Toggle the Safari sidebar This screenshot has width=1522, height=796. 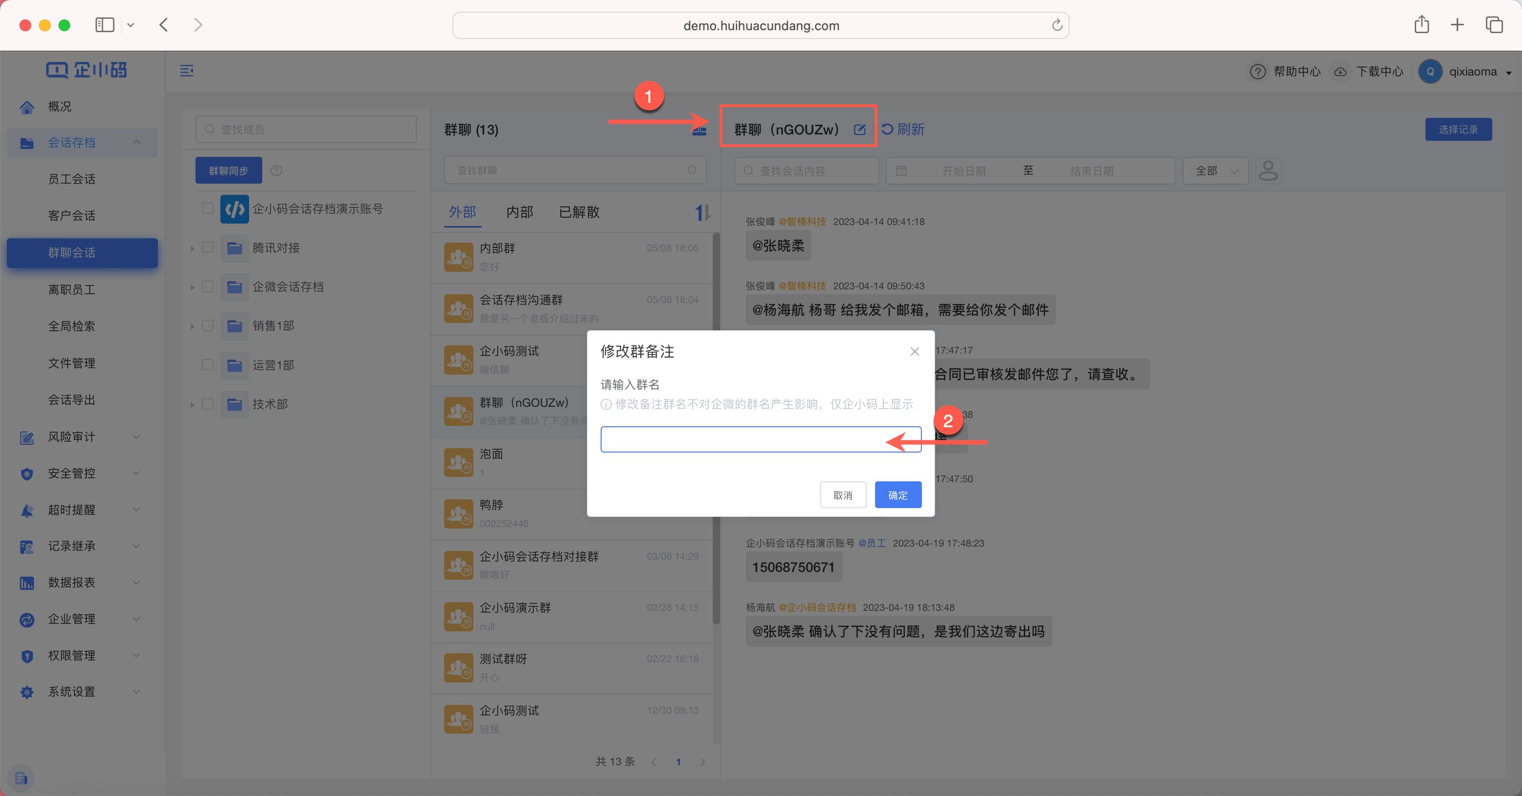coord(105,25)
